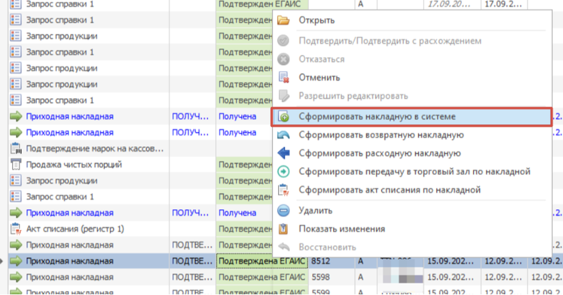
Task: Click the curved arrow icon for возвратную накладную
Action: tap(284, 135)
